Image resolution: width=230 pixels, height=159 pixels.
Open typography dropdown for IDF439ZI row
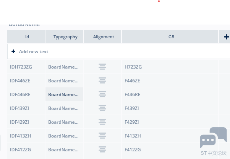point(64,108)
